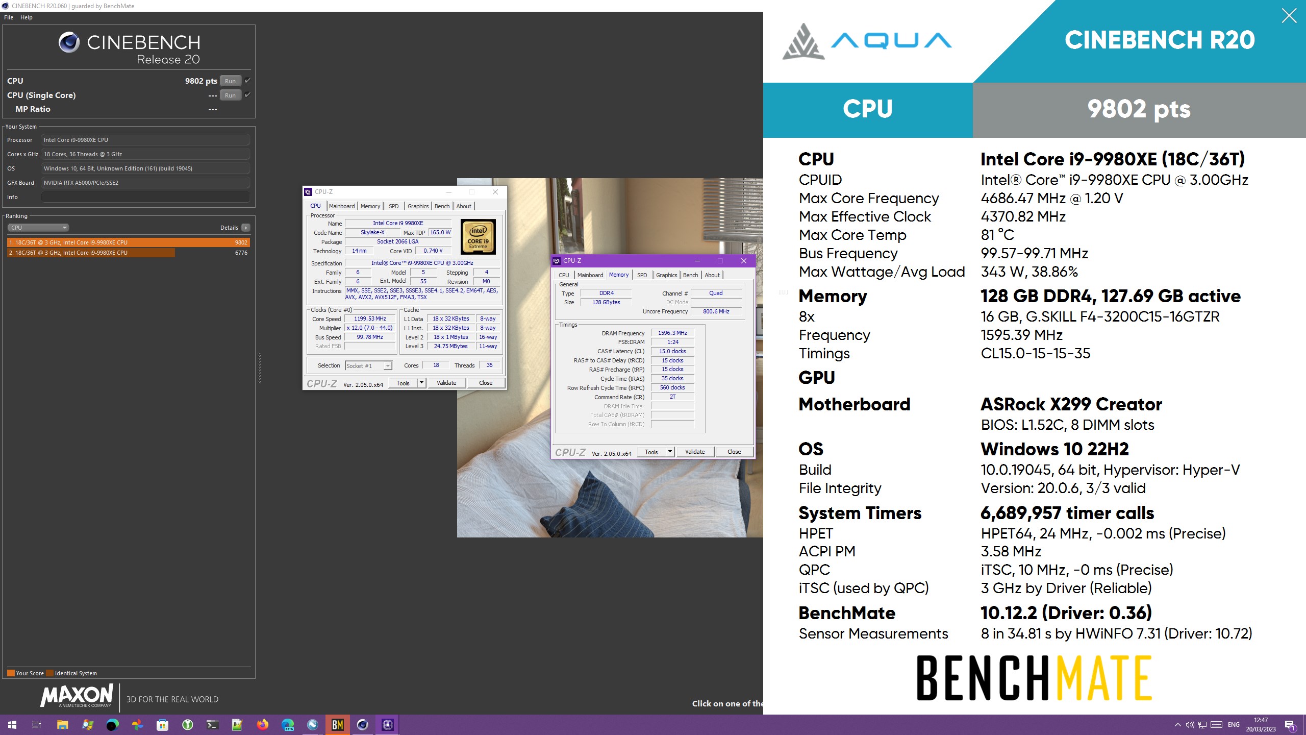Click the language indicator ENG
The height and width of the screenshot is (735, 1306).
pos(1234,725)
